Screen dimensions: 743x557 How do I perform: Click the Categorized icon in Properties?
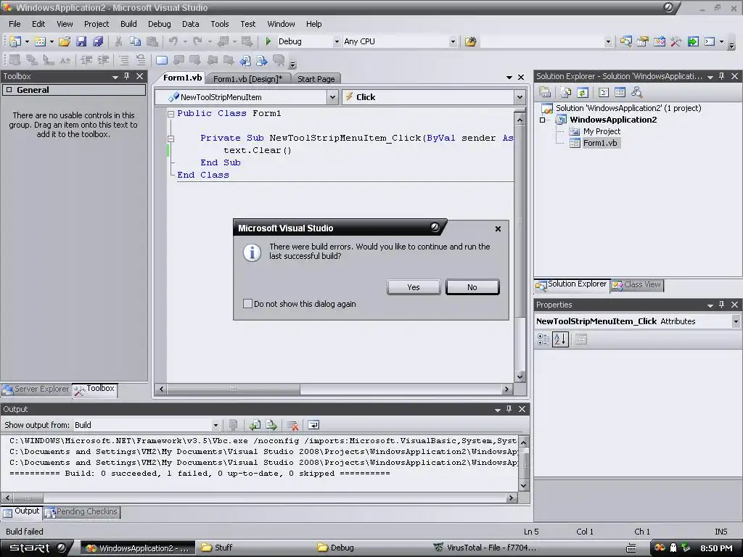543,339
